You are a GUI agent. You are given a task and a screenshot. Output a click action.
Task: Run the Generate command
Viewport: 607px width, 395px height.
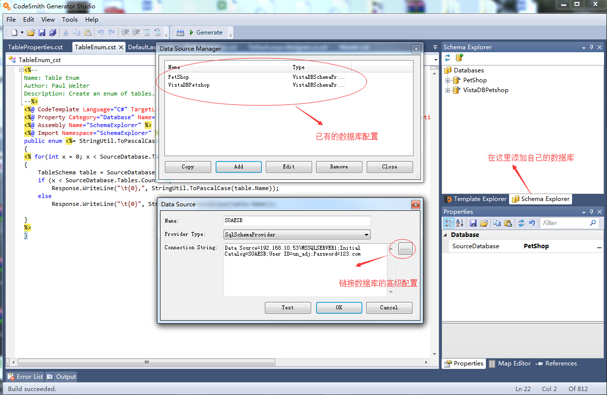[206, 33]
